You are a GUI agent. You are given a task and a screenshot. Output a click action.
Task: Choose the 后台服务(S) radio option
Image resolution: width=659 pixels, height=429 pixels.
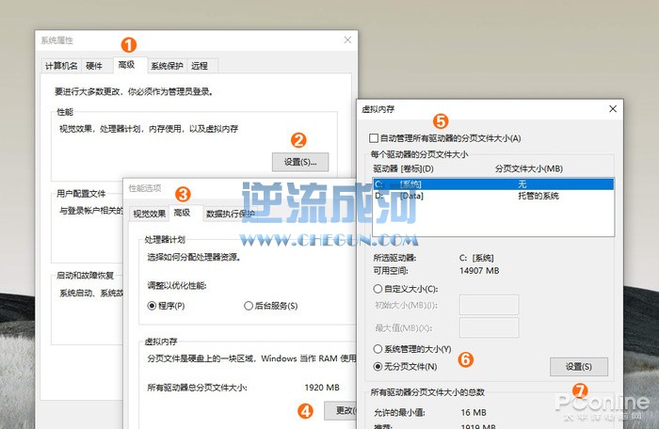point(271,306)
